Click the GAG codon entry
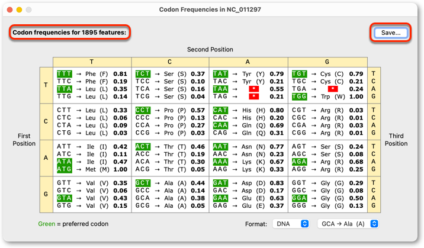424x248 pixels. 220,205
